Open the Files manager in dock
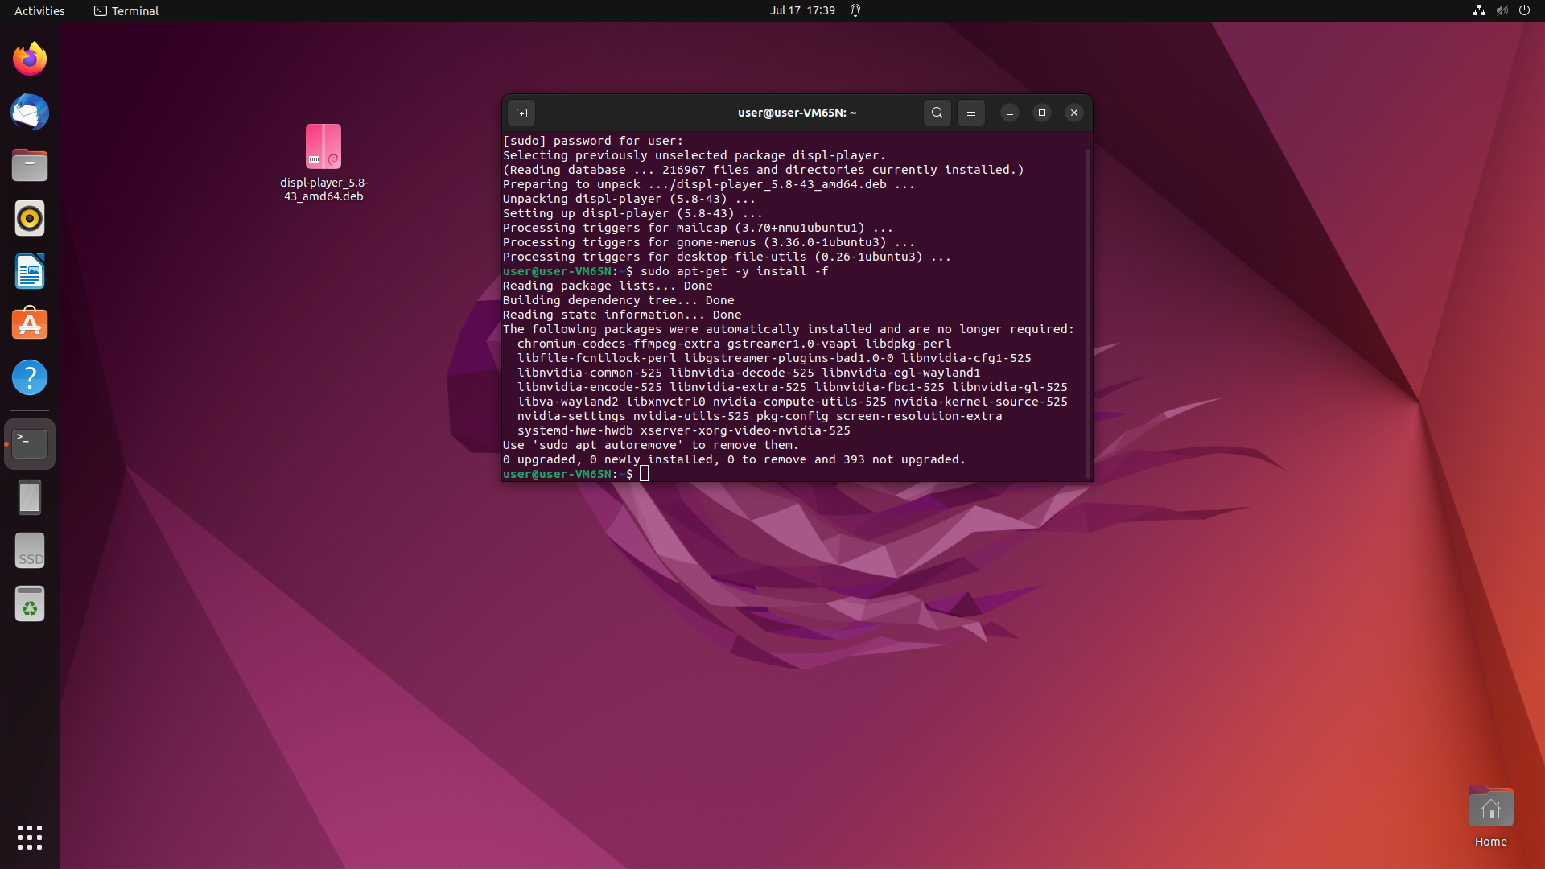The width and height of the screenshot is (1545, 869). pos(30,166)
